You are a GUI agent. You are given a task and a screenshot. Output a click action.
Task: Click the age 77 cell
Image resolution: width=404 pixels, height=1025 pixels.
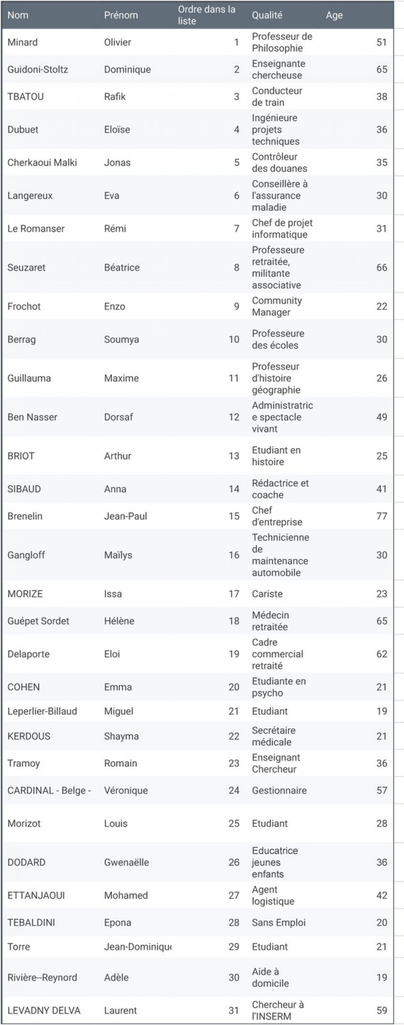pyautogui.click(x=381, y=516)
